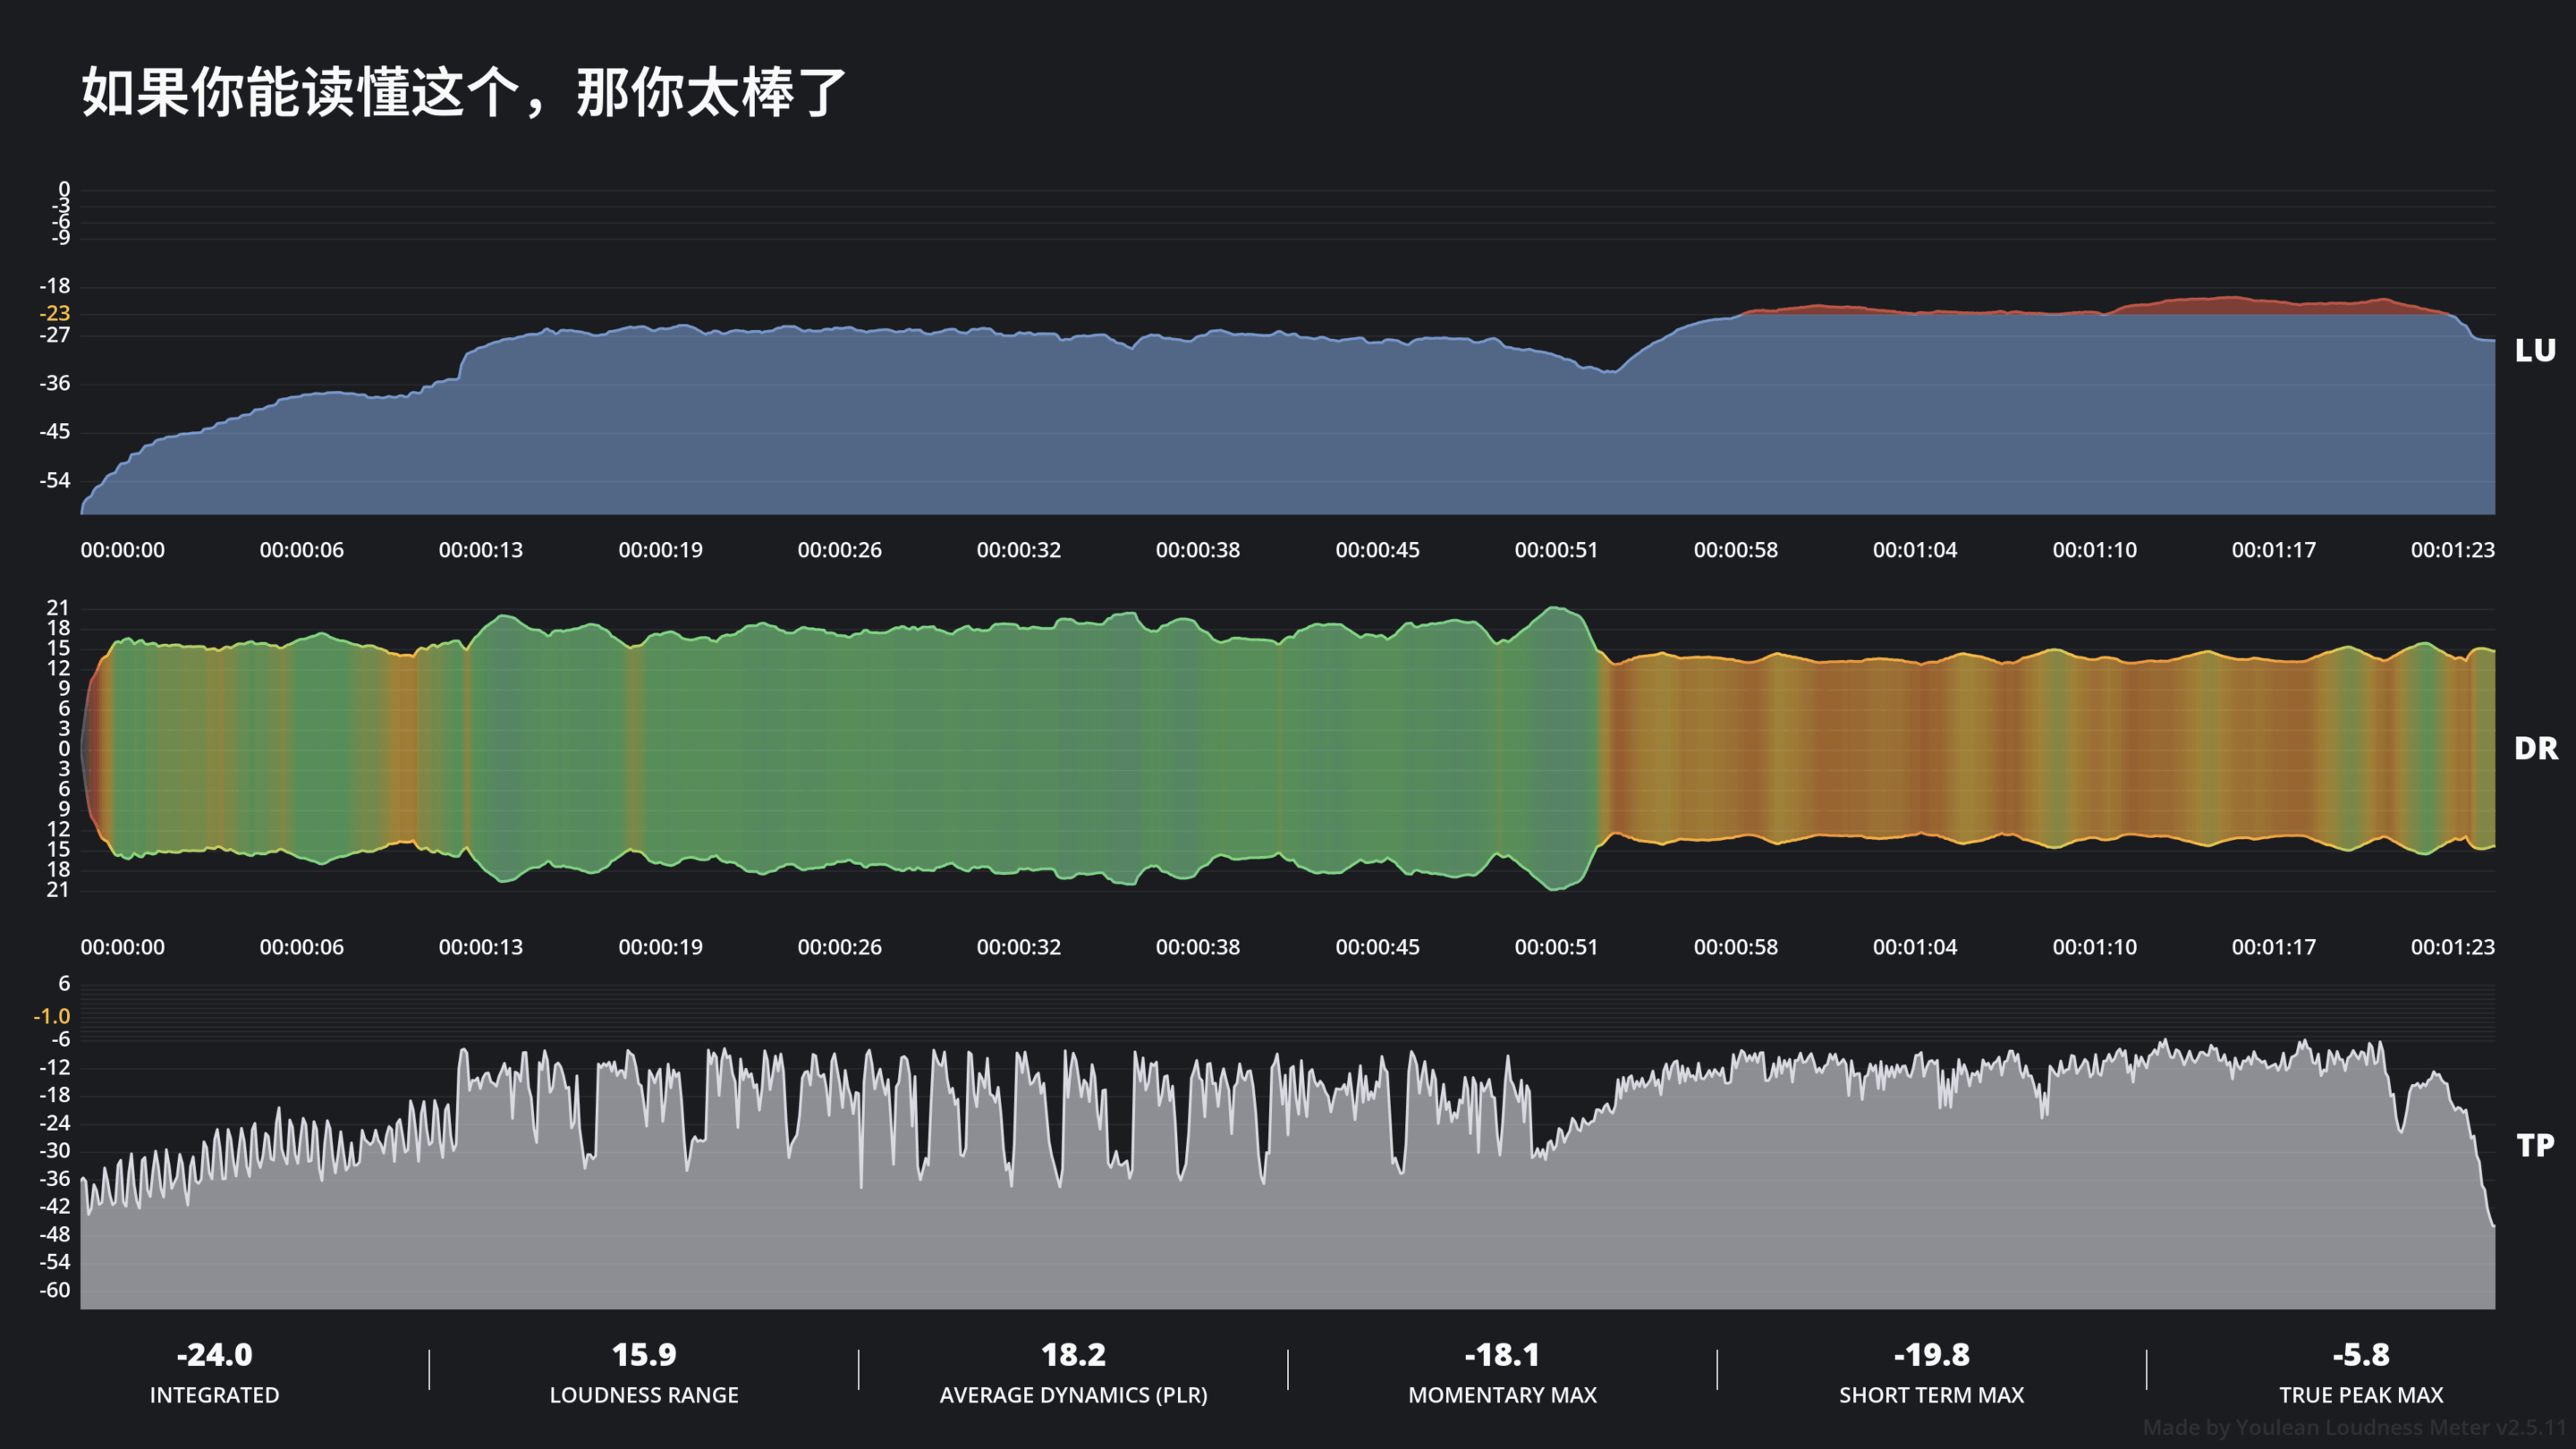The image size is (2576, 1449).
Task: Click the -60 tick on TP axis
Action: point(55,1290)
